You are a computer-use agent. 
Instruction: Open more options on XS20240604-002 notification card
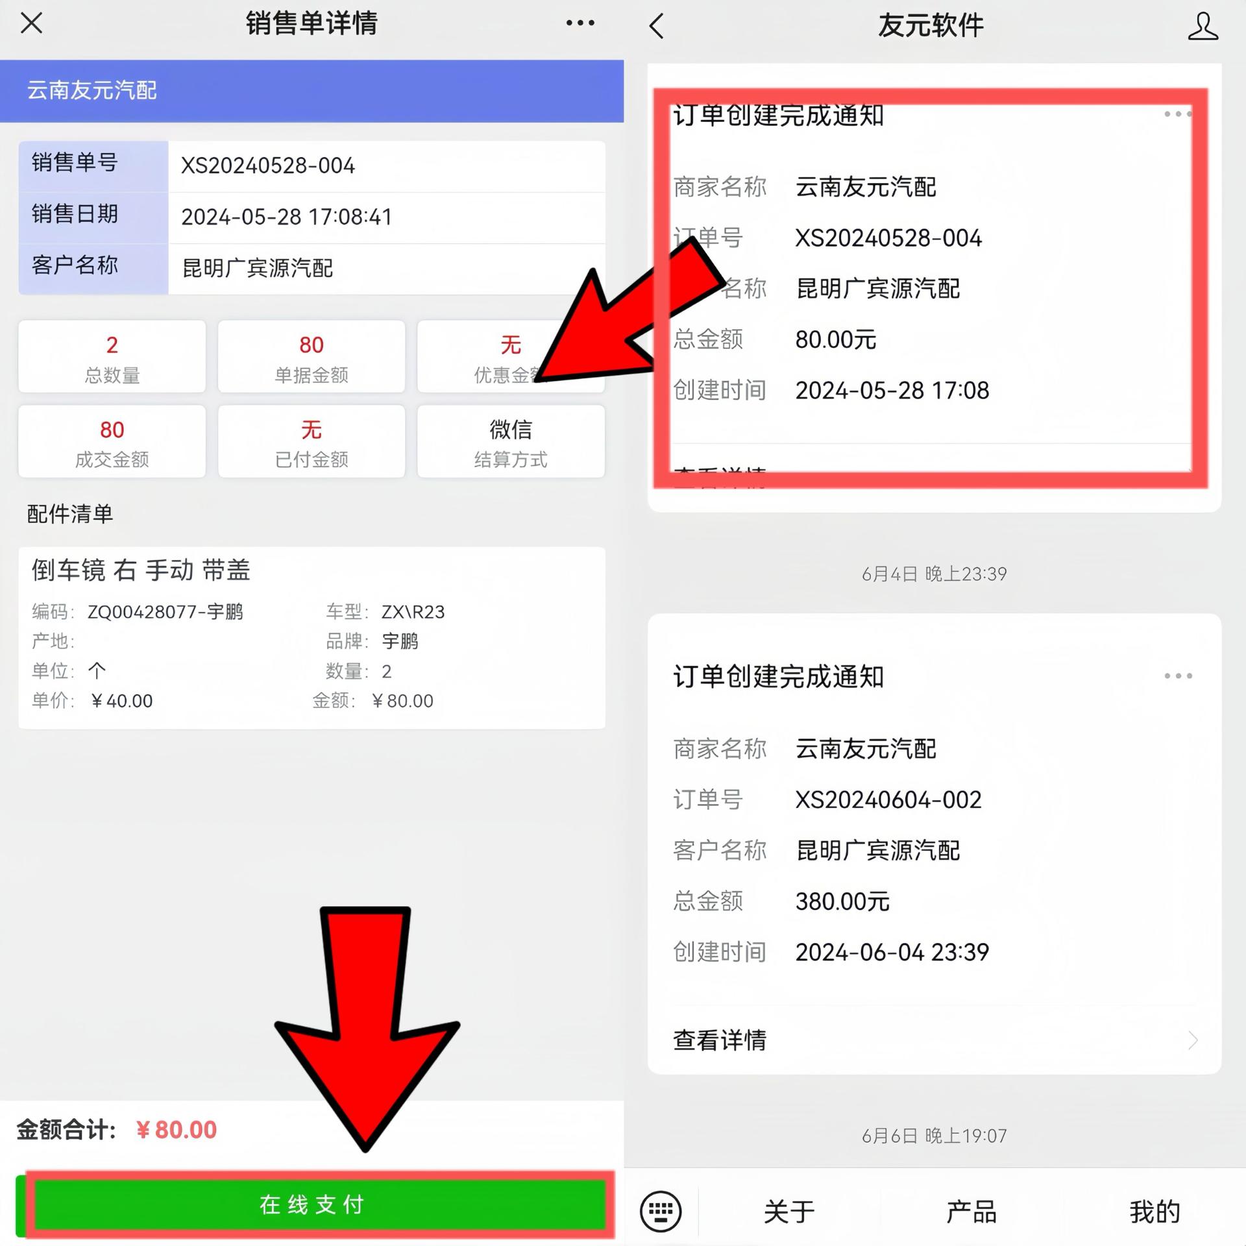[1178, 676]
